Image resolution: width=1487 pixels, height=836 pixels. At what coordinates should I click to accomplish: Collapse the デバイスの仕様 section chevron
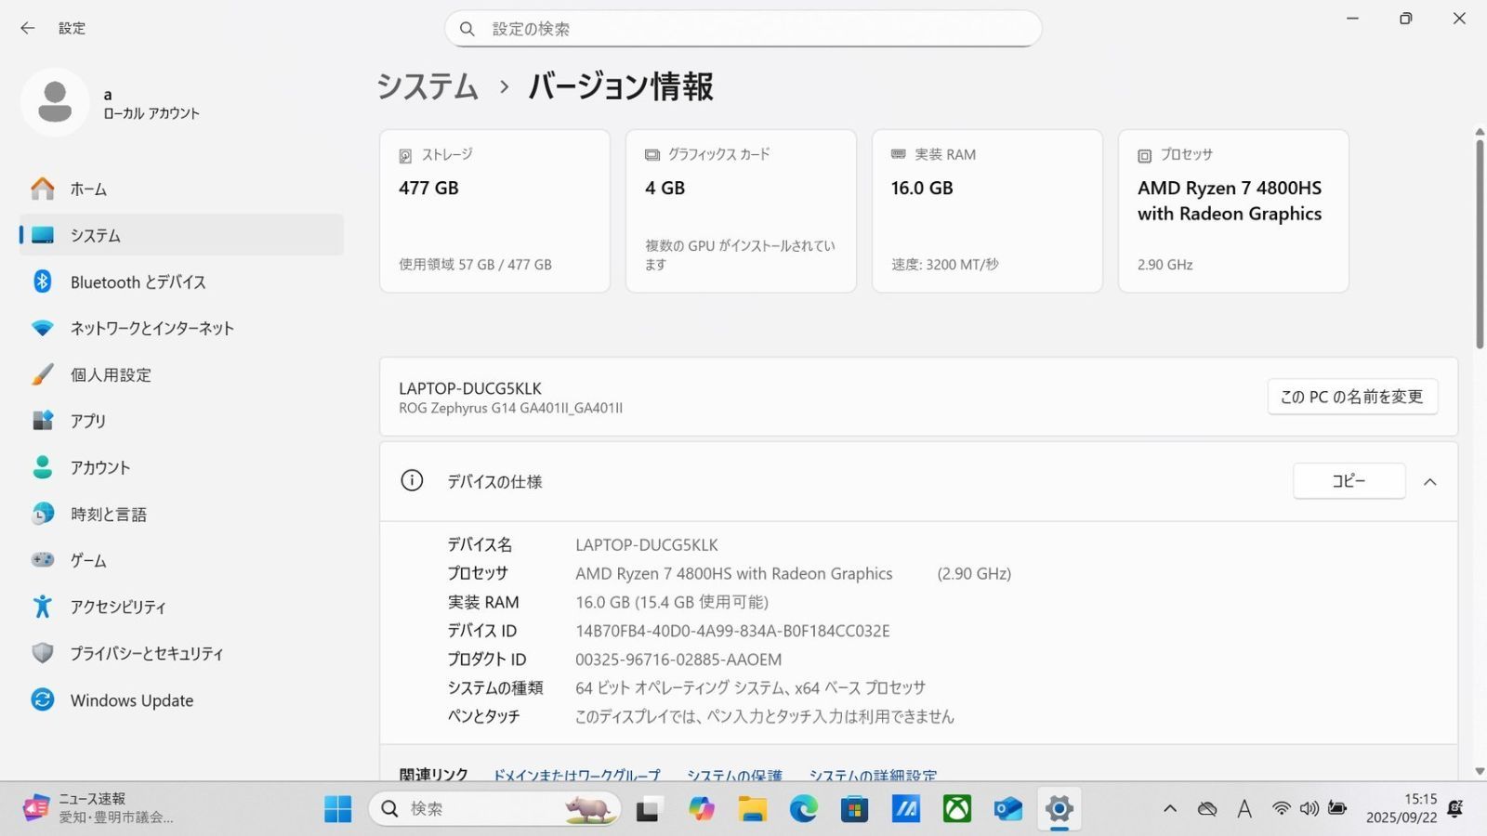click(x=1429, y=482)
